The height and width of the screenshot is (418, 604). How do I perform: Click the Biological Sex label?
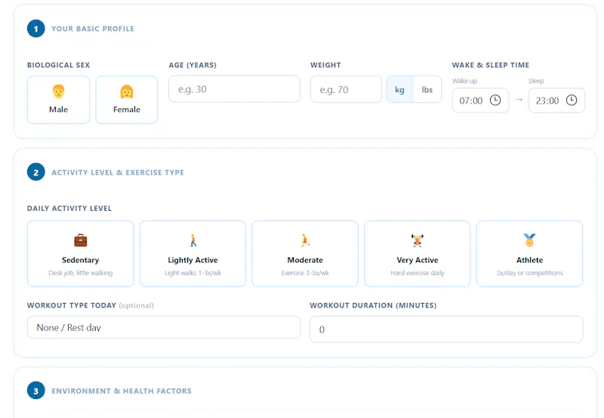pyautogui.click(x=59, y=65)
